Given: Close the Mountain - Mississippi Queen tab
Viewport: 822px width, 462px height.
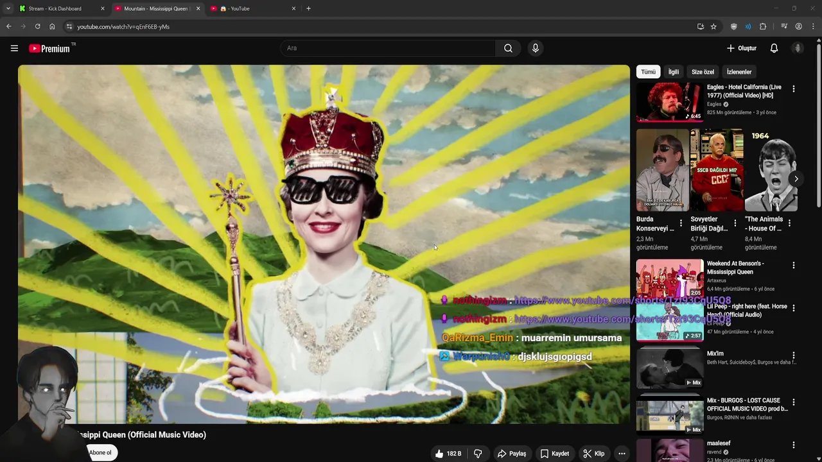Looking at the screenshot, I should [198, 8].
